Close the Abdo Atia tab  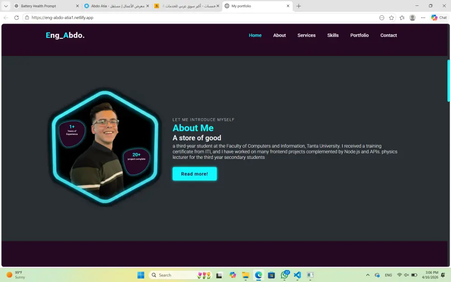pos(147,6)
